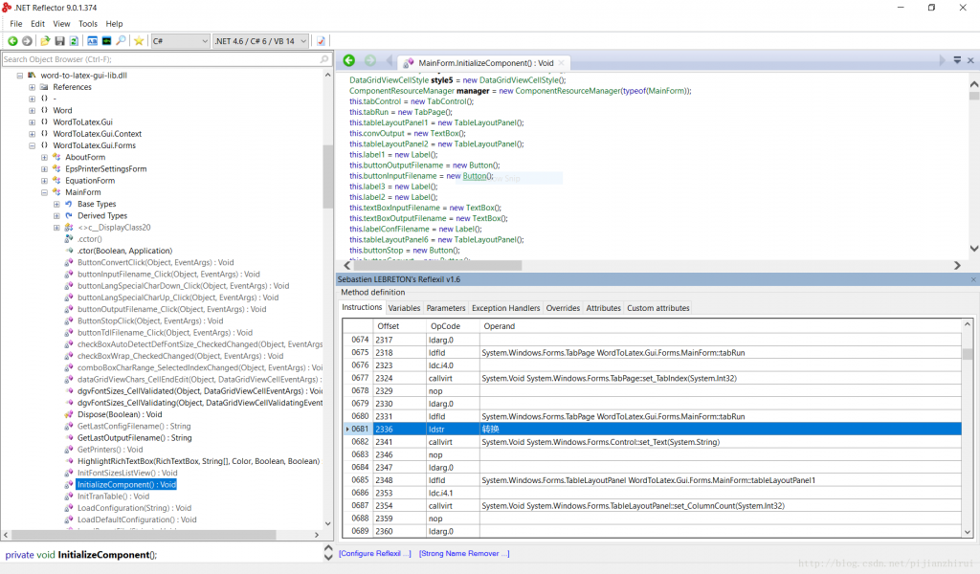Screen dimensions: 980x574
Task: Expand the References node
Action: tap(32, 87)
